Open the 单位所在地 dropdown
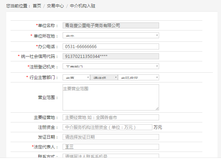 point(110,35)
